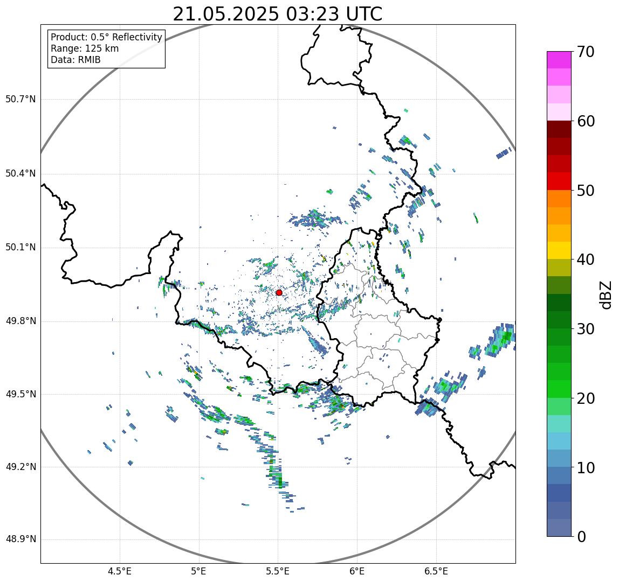Click the magenta top colorbar segment
The height and width of the screenshot is (582, 619).
pyautogui.click(x=559, y=60)
